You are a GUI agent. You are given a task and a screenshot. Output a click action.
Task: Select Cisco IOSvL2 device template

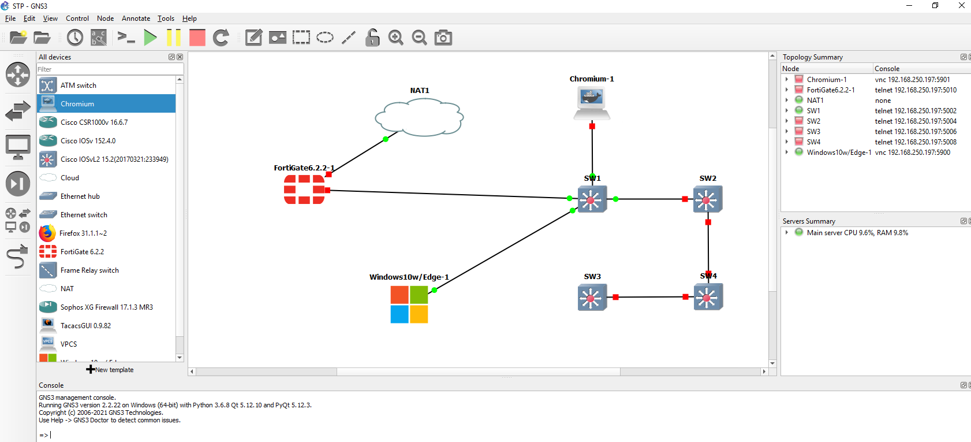click(x=106, y=159)
